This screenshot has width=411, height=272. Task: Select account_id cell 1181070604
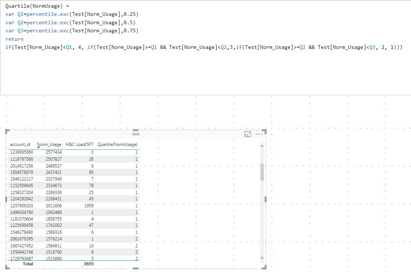[21, 219]
